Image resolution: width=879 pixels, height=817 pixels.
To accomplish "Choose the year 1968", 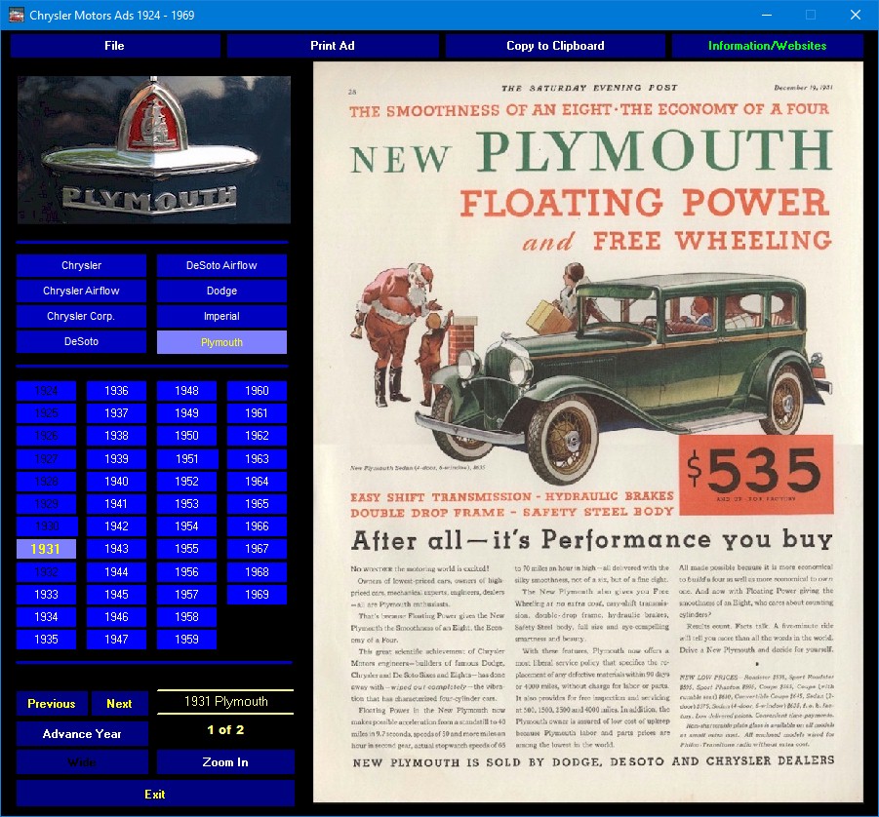I will (257, 572).
